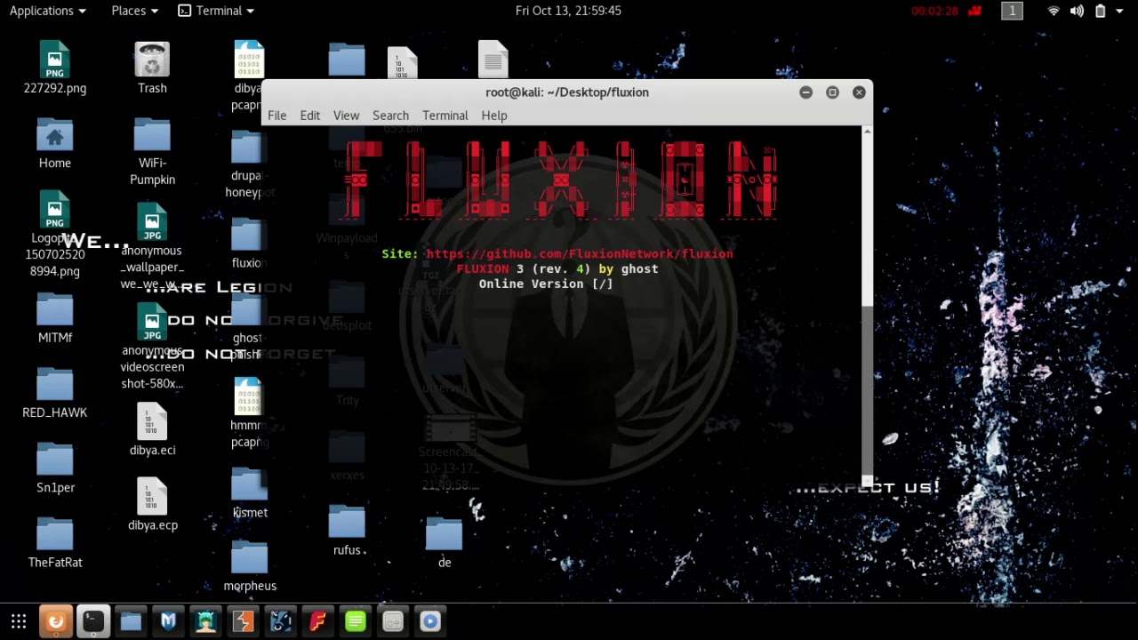Open the Terminal menu in terminal menubar
This screenshot has height=640, width=1138.
445,116
